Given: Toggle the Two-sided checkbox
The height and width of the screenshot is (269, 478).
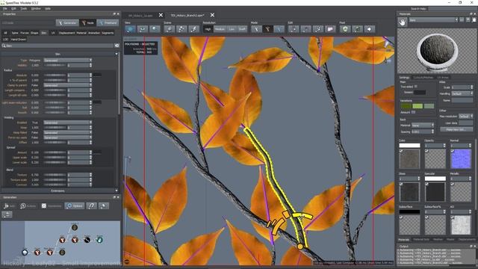Looking at the screenshot, I should [416, 87].
